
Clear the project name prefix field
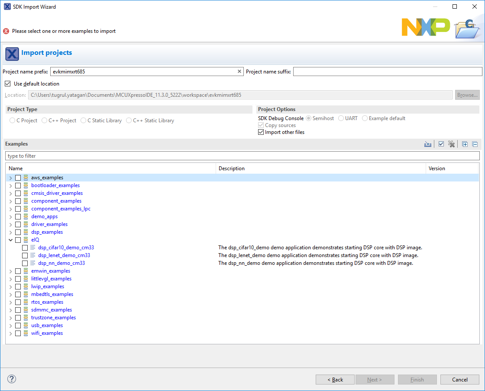(x=239, y=71)
